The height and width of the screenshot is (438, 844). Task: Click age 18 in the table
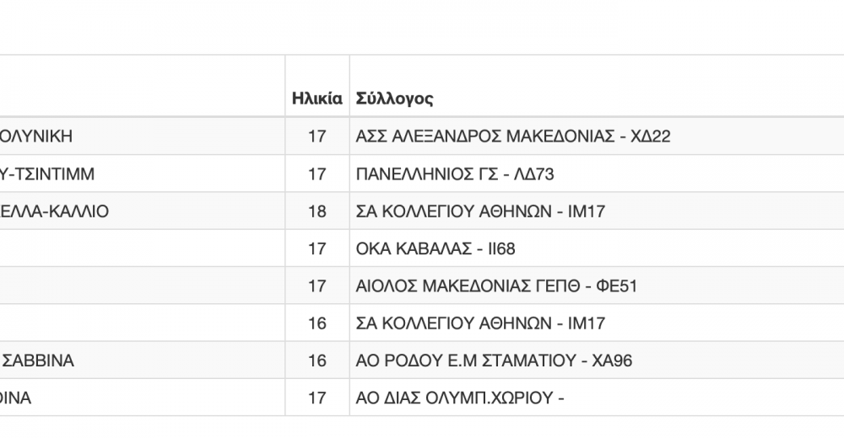pyautogui.click(x=317, y=211)
